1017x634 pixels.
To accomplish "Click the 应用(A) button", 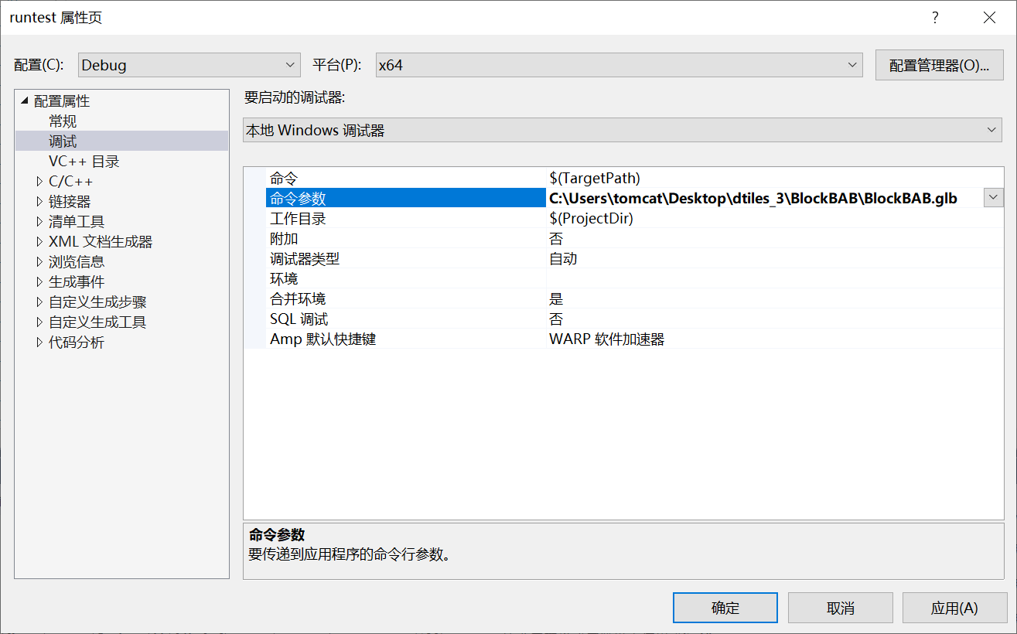I will [x=954, y=607].
